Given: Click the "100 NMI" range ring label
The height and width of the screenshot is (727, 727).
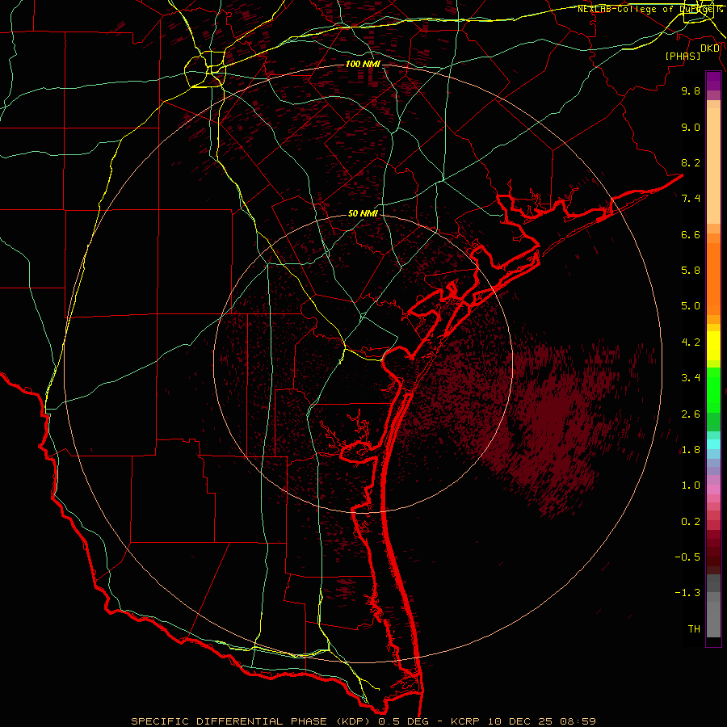Looking at the screenshot, I should pyautogui.click(x=363, y=64).
